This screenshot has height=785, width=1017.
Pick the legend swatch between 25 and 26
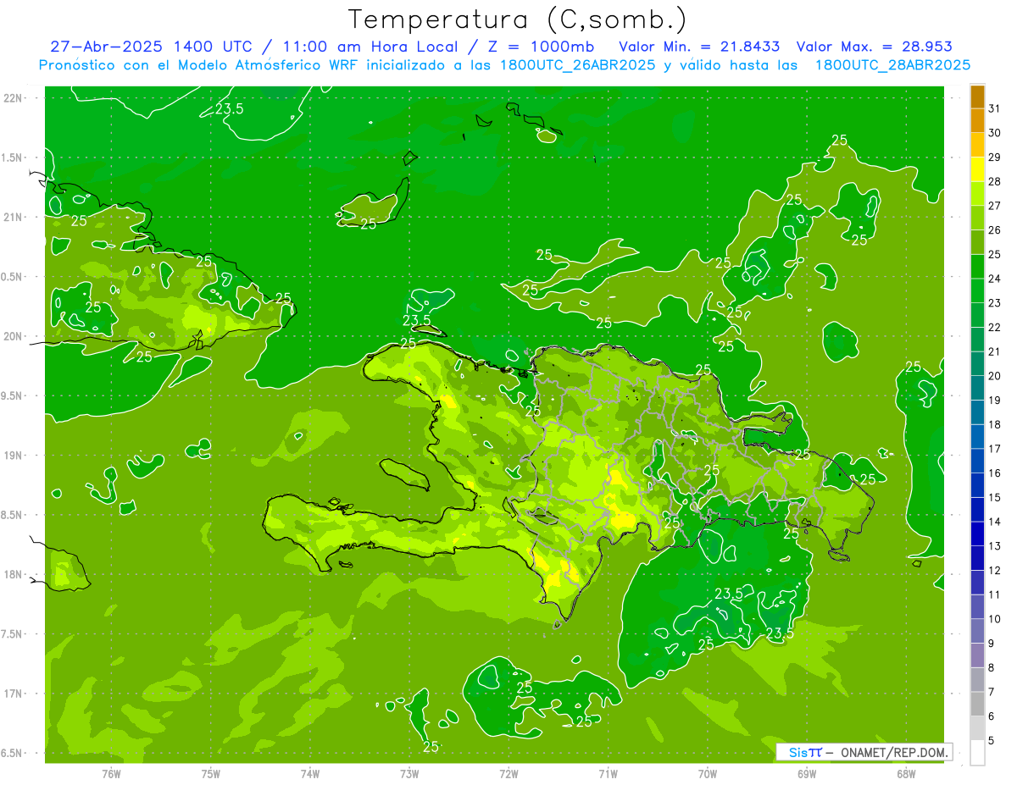pyautogui.click(x=977, y=242)
